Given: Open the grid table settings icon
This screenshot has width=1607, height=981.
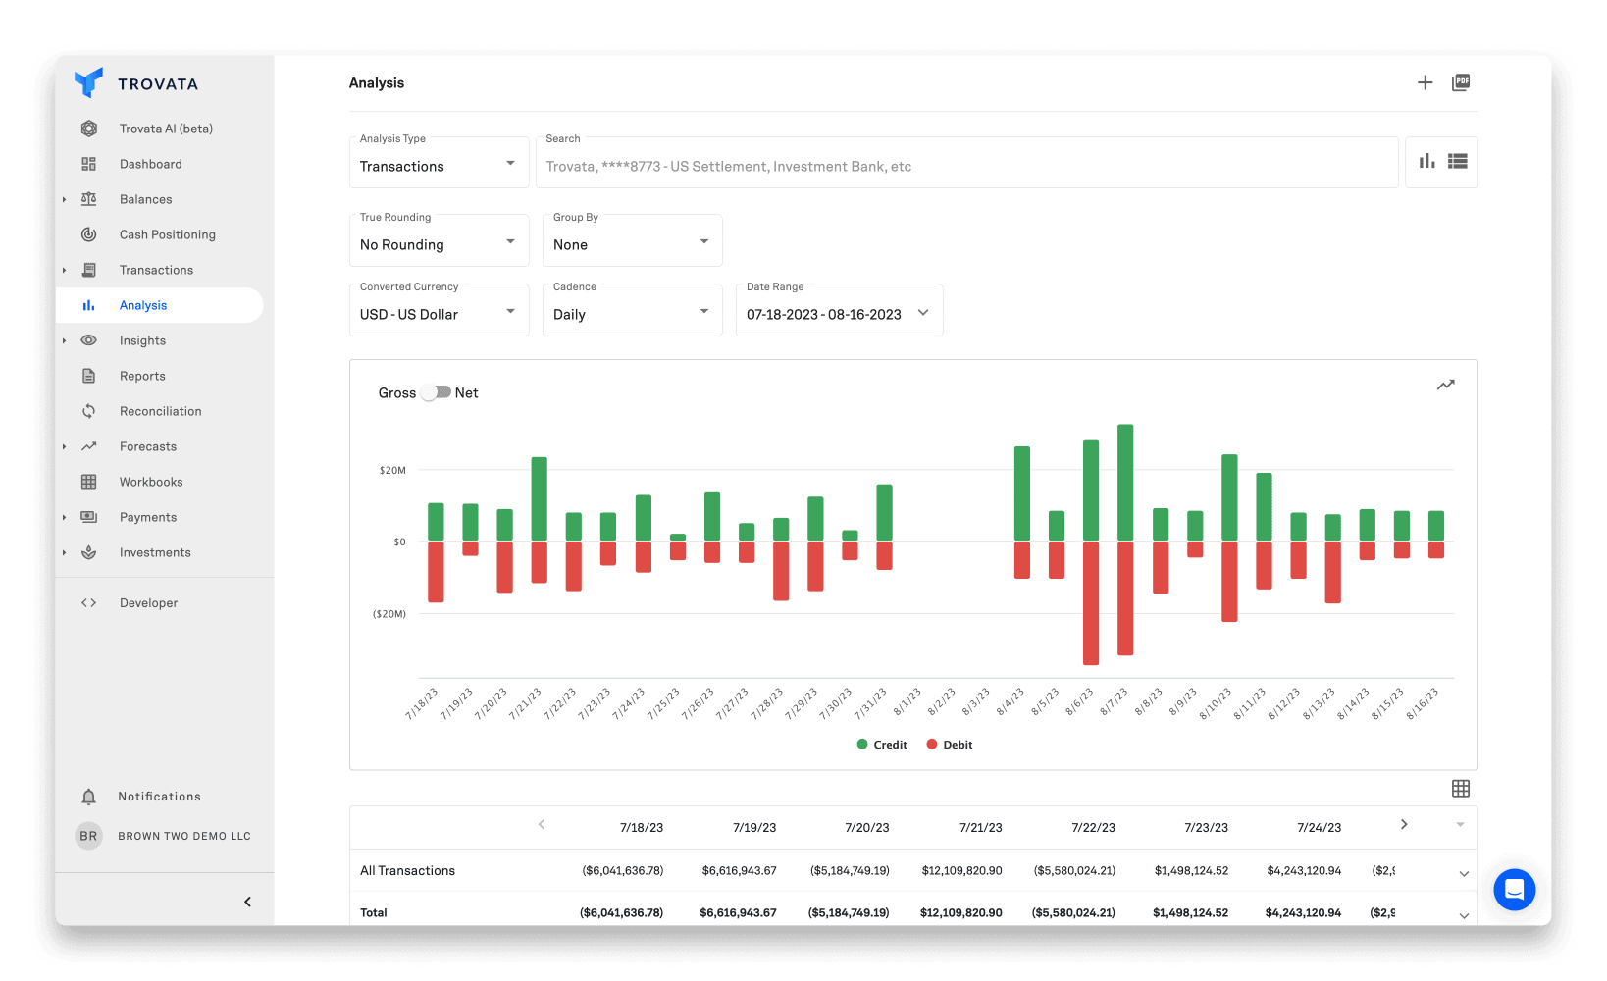Looking at the screenshot, I should click(1460, 789).
